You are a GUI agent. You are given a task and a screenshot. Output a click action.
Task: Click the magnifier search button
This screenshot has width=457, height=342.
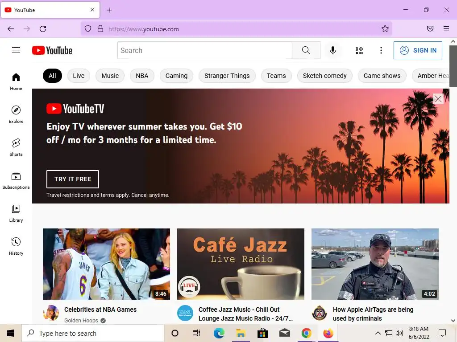[x=306, y=50]
